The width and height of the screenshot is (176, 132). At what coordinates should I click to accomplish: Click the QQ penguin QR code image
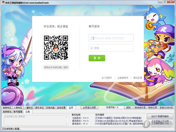56,48
